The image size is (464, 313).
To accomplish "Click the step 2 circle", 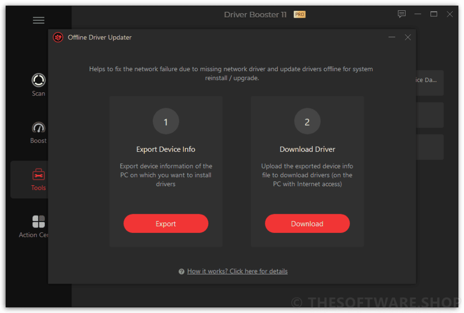I will [x=307, y=121].
